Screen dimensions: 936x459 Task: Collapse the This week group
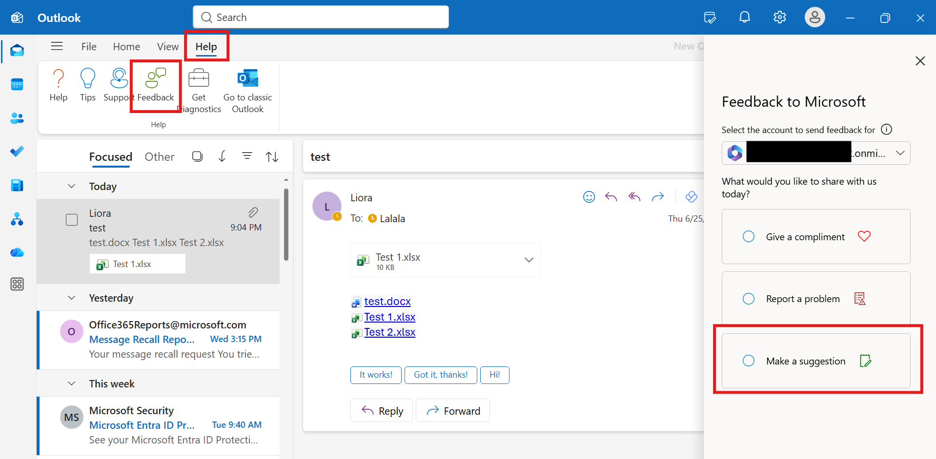(x=72, y=383)
